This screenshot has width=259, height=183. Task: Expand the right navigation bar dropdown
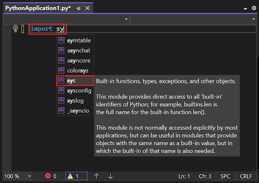point(254,19)
